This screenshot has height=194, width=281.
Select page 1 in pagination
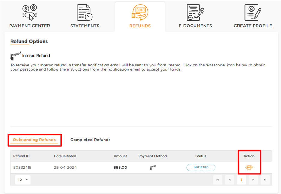[241, 180]
